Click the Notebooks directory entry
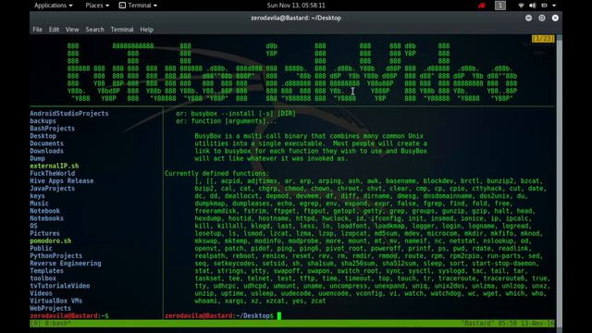The image size is (592, 333). coord(47,218)
